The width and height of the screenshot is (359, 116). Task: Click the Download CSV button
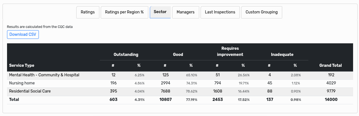(x=23, y=34)
